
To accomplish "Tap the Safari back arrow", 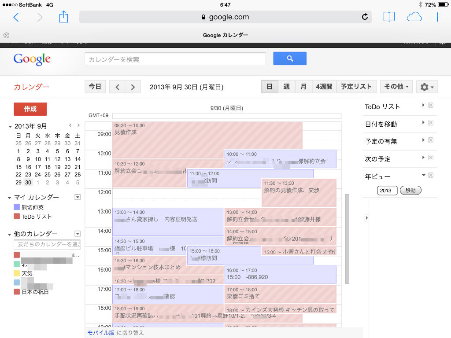I will [x=16, y=17].
